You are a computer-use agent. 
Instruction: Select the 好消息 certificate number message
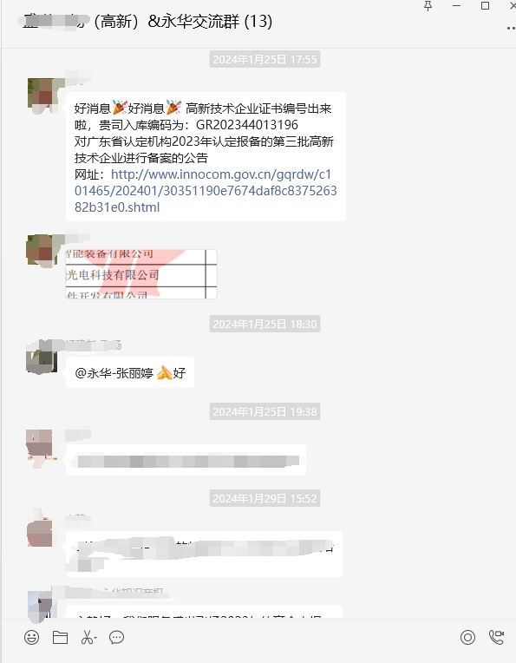pyautogui.click(x=206, y=156)
